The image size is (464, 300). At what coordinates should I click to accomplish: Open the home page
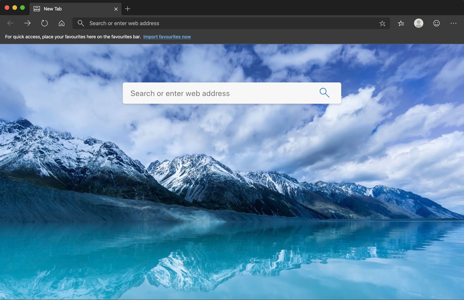click(61, 23)
